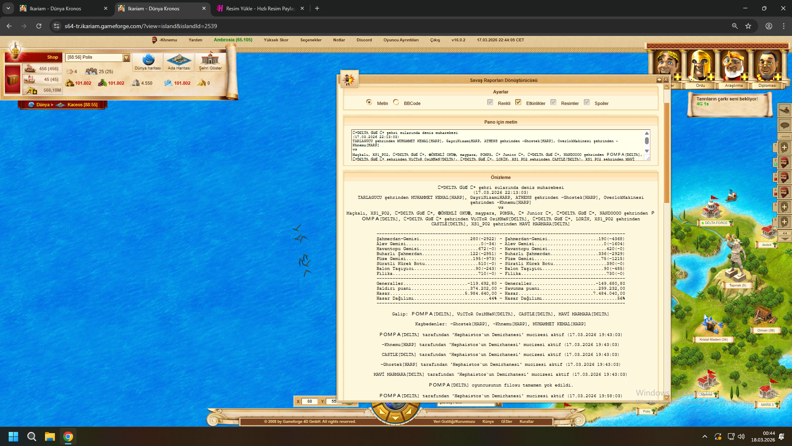Click the Ambrosia (65.105) link

[233, 40]
